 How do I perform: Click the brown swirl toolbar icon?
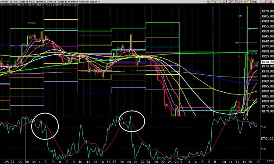click(256, 2)
